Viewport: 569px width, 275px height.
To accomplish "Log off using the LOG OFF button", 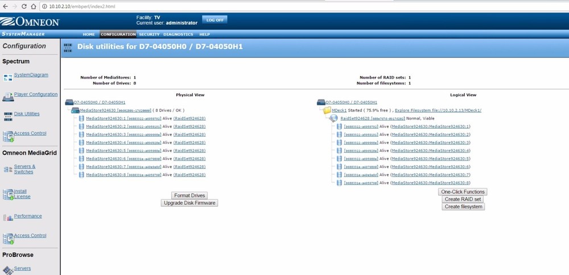I will [215, 20].
